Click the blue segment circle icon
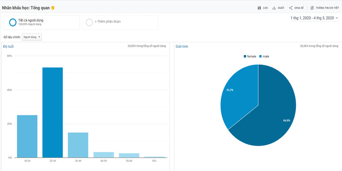The image size is (342, 171). [x=13, y=22]
